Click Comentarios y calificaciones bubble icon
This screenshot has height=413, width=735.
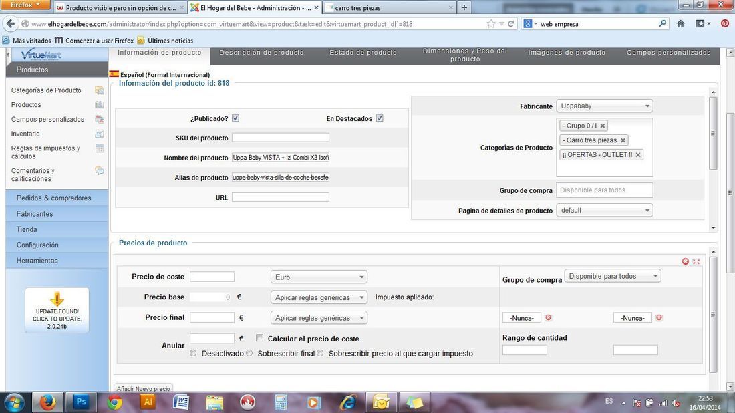100,170
